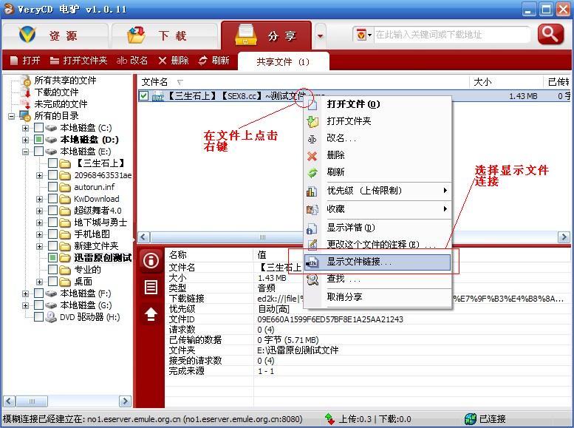This screenshot has height=428, width=574.
Task: Expand the 20968463531ae folder node
Action: pyautogui.click(x=39, y=175)
